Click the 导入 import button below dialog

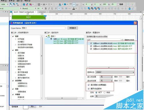click(33, 107)
